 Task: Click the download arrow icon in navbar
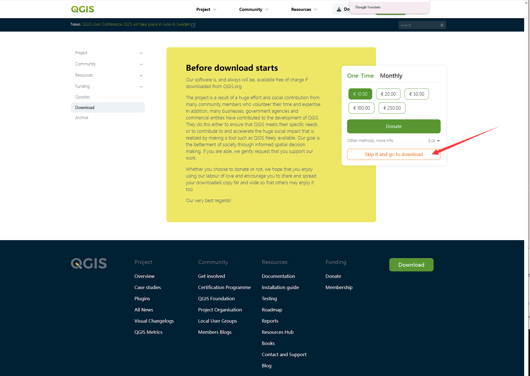coord(339,9)
